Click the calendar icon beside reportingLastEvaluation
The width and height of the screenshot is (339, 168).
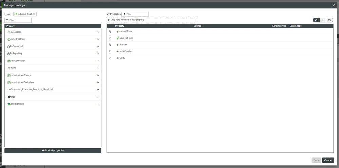click(x=9, y=83)
